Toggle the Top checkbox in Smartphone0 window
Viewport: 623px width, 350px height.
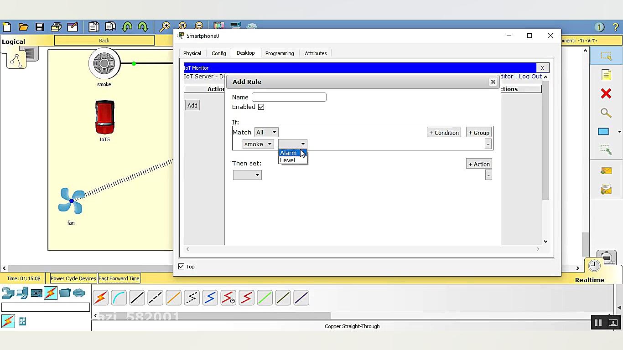[x=182, y=267]
